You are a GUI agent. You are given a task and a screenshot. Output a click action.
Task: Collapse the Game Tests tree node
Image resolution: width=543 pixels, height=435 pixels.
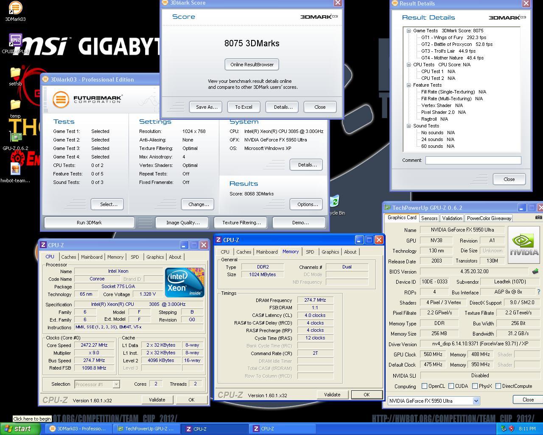(x=409, y=31)
